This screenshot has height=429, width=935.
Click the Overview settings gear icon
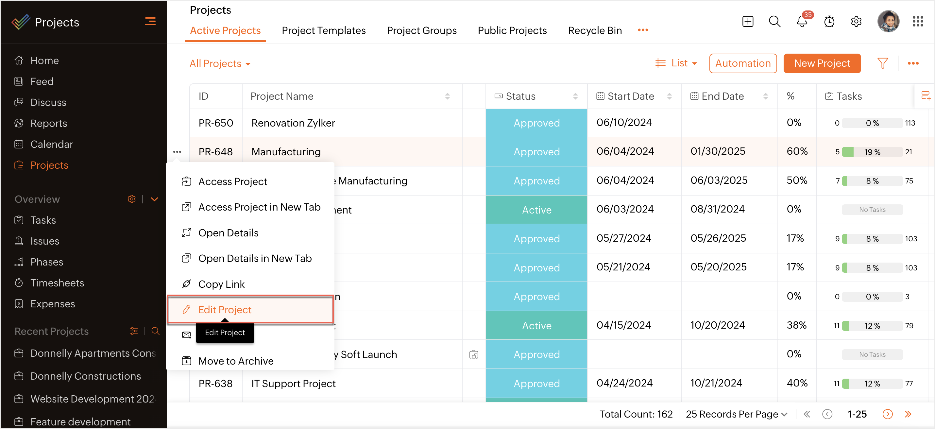pyautogui.click(x=132, y=199)
